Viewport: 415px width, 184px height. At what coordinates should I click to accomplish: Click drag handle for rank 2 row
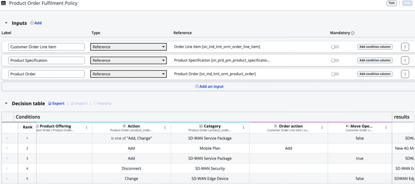tap(7, 148)
